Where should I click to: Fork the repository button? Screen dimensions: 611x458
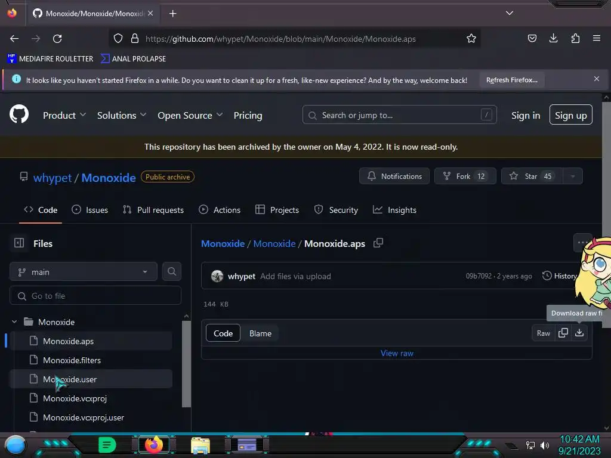(x=465, y=176)
